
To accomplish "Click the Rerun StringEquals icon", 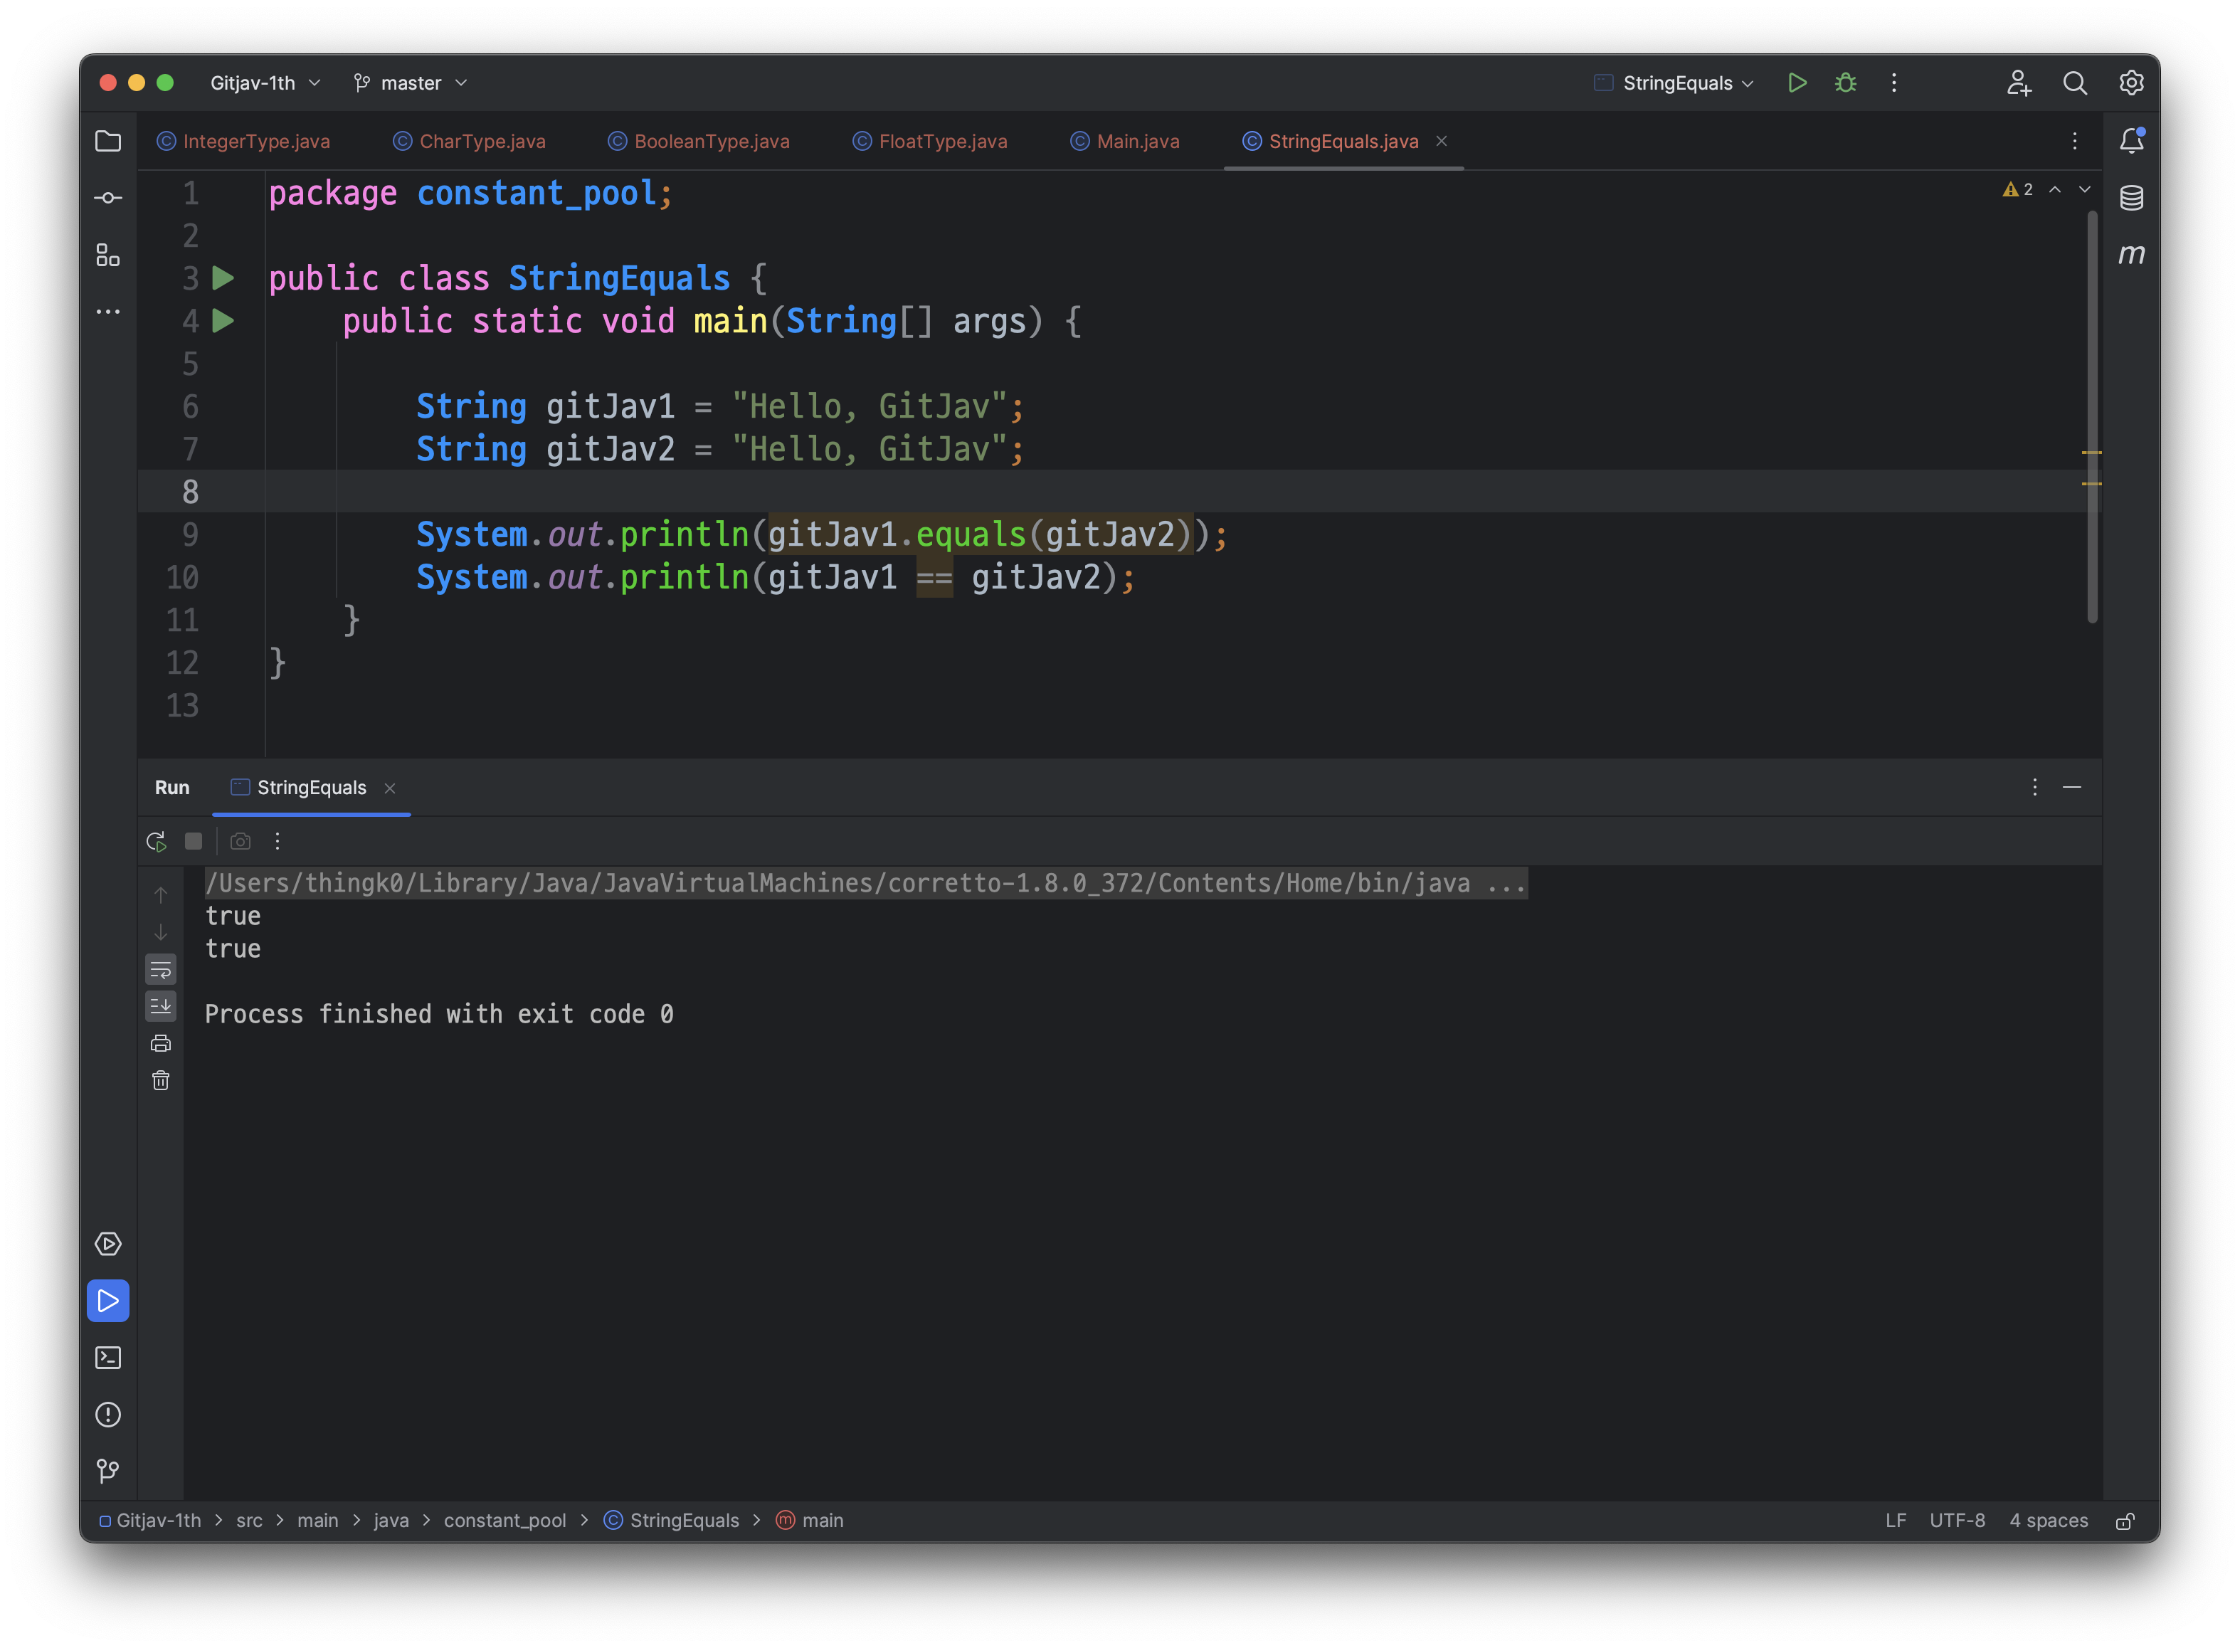I will 157,841.
